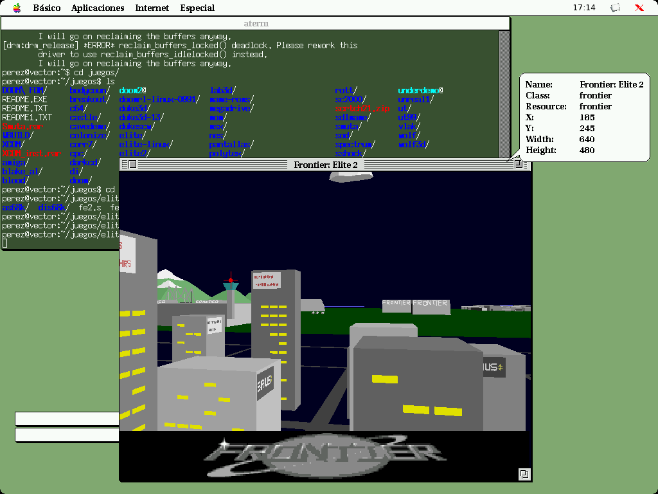This screenshot has height=494, width=658.
Task: Open the Especial menu
Action: coord(197,8)
